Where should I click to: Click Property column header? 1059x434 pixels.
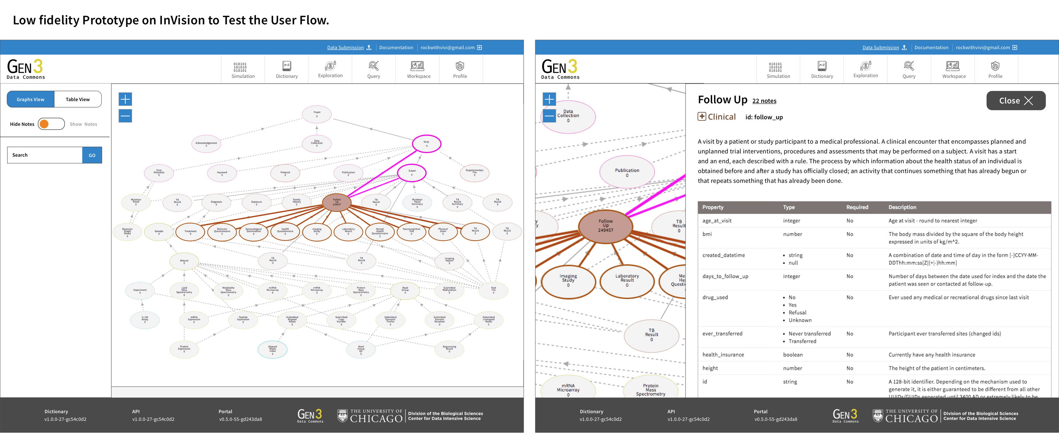coord(713,208)
